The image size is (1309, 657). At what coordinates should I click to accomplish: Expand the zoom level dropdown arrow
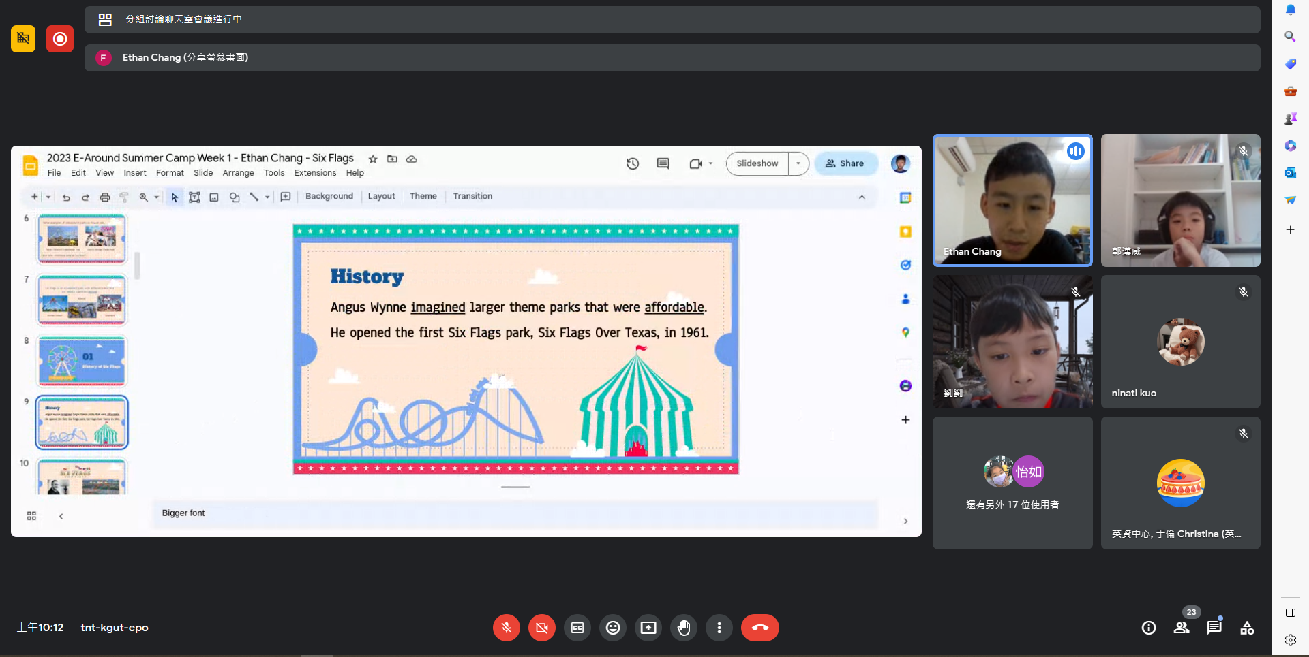point(157,197)
